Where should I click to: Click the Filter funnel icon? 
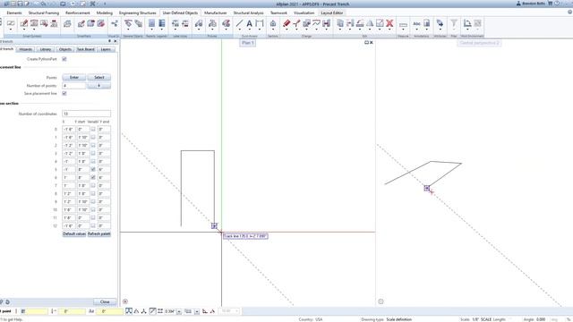(x=454, y=23)
